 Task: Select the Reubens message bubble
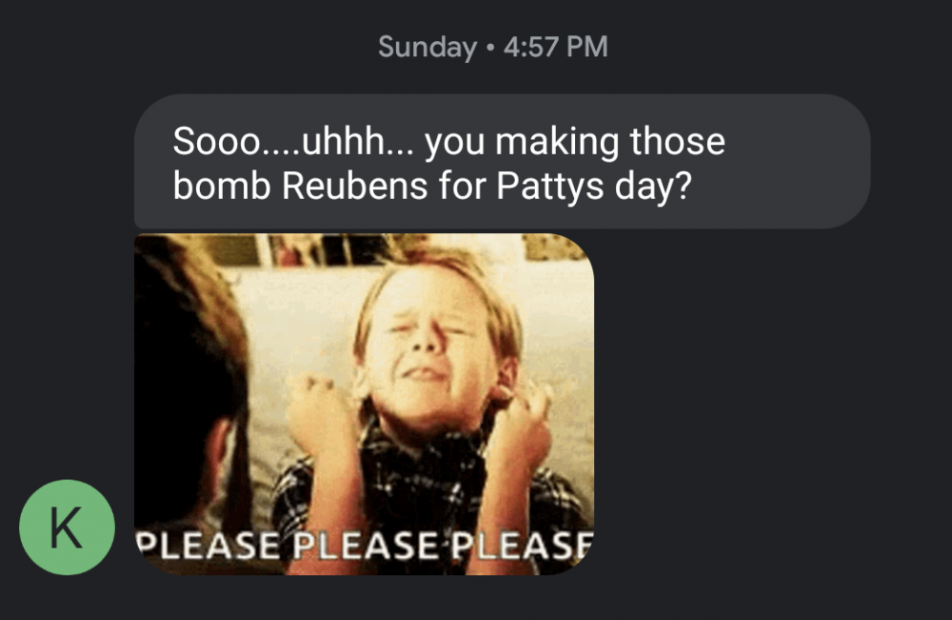click(502, 162)
